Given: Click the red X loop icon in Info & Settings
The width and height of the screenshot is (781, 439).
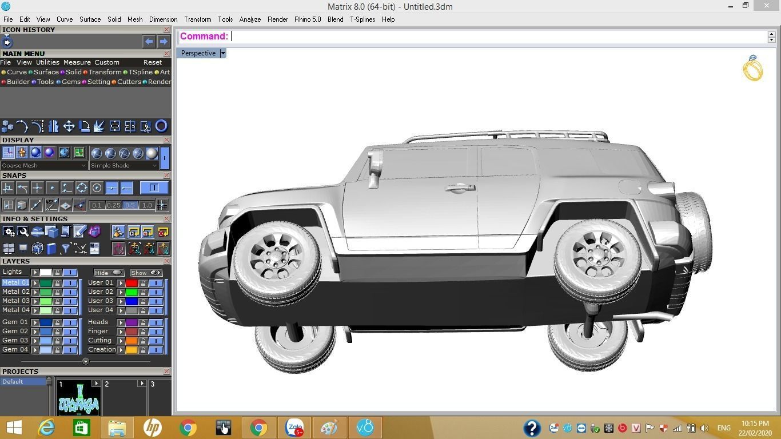Looking at the screenshot, I should click(163, 232).
